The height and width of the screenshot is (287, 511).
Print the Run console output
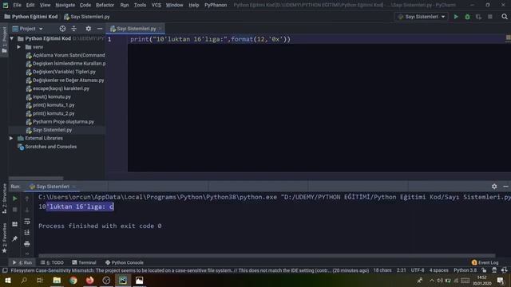[x=27, y=244]
